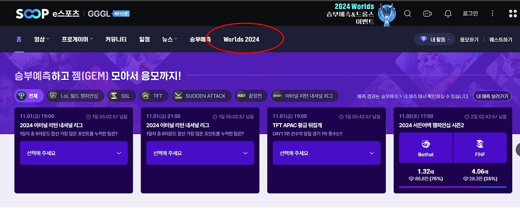520x214 pixels.
Task: Expand the 뉴스 menu
Action: [169, 39]
